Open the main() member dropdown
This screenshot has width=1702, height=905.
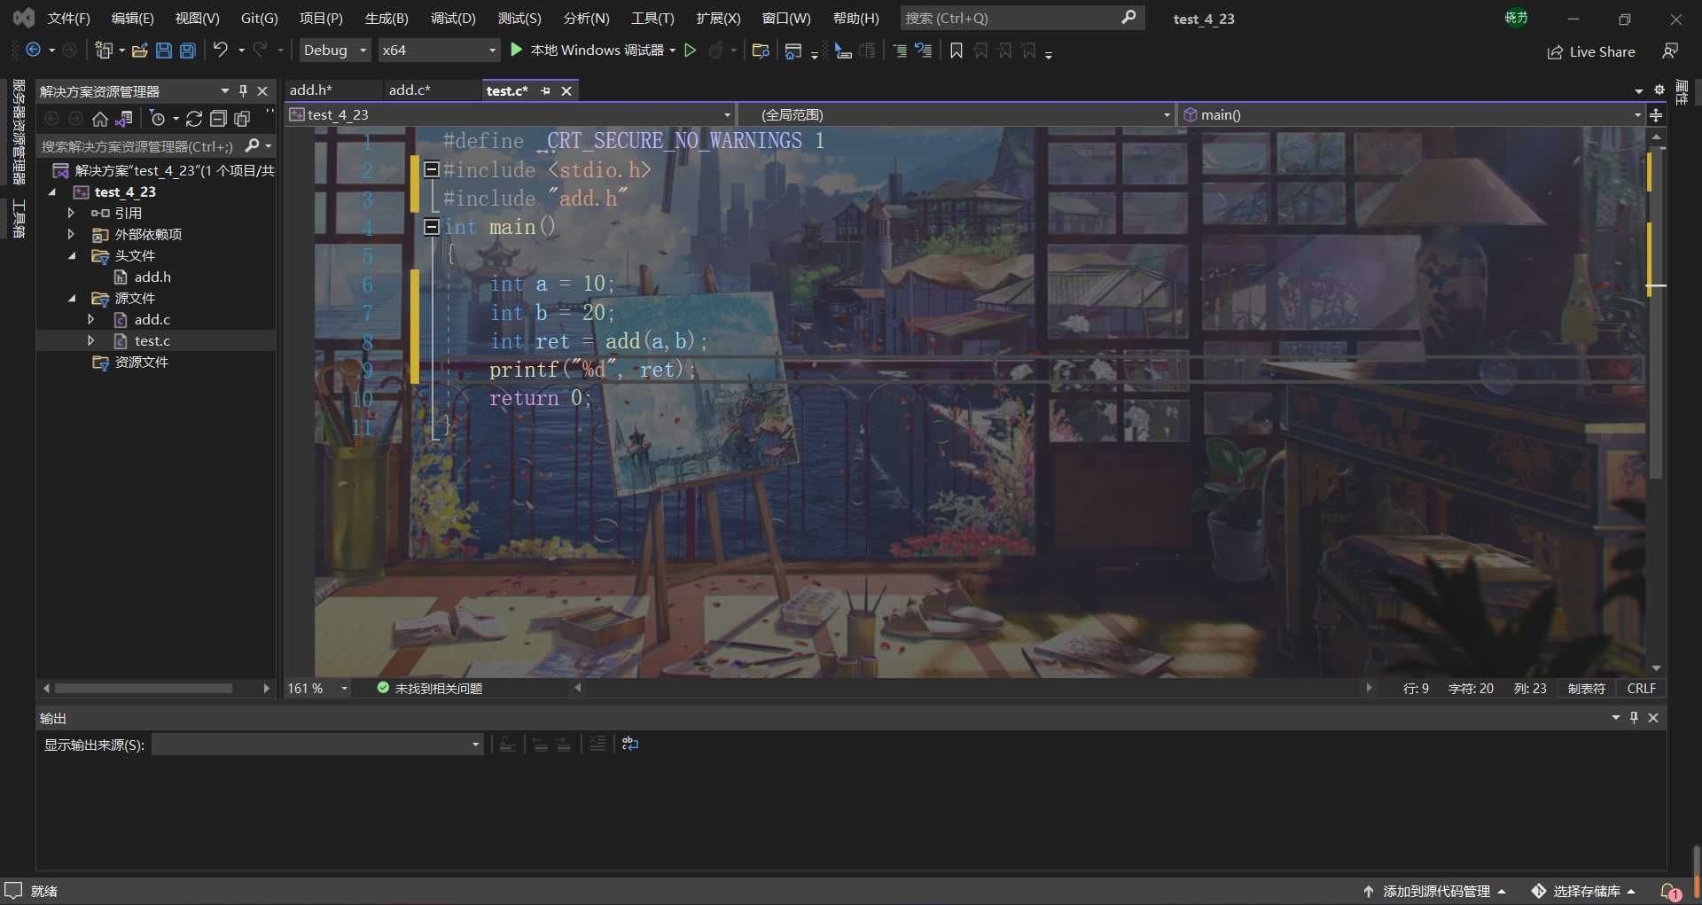point(1411,115)
